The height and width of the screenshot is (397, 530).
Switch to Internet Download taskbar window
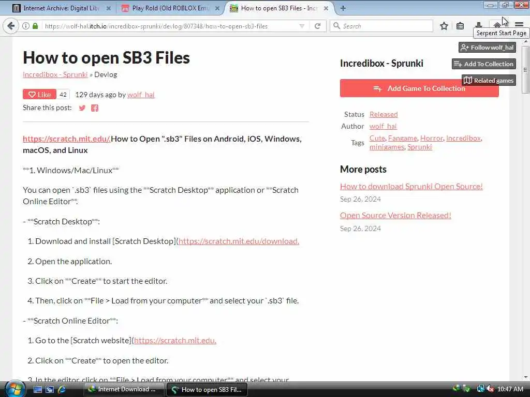click(x=124, y=389)
